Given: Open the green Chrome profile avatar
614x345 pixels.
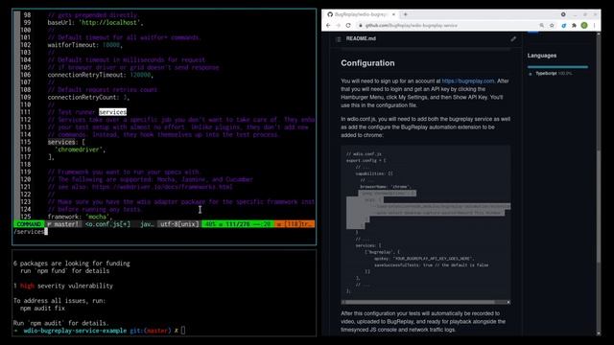Looking at the screenshot, I should [584, 26].
